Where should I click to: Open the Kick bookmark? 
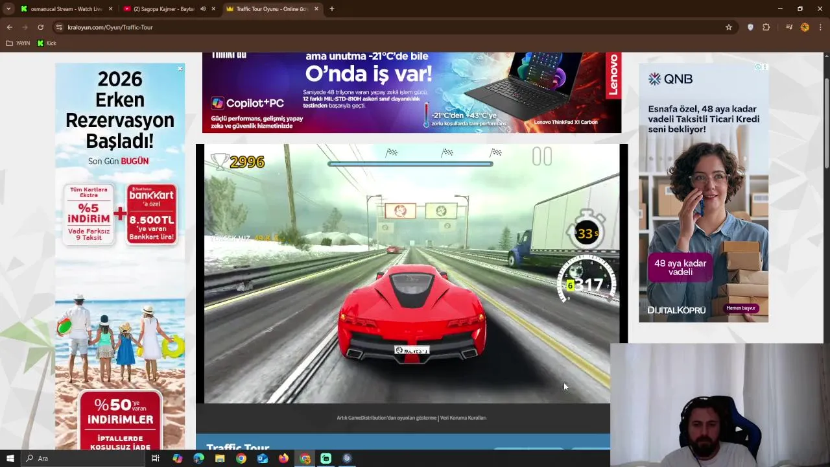click(47, 43)
